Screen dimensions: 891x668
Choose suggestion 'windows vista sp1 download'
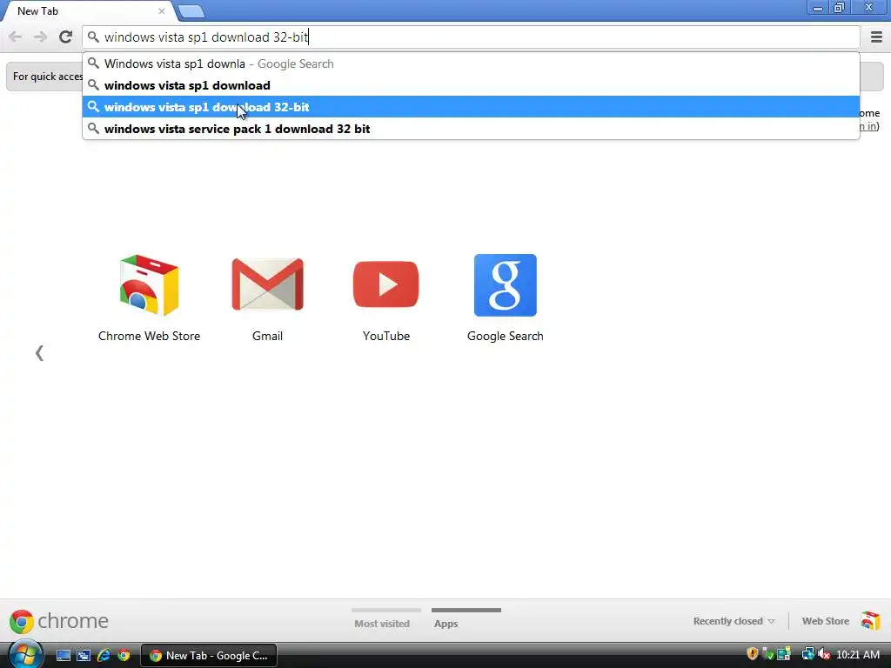tap(471, 85)
